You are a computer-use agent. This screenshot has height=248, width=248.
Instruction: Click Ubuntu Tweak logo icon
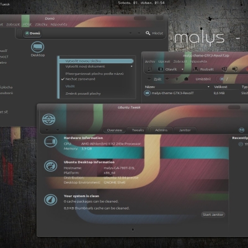pyautogui.click(x=48, y=119)
